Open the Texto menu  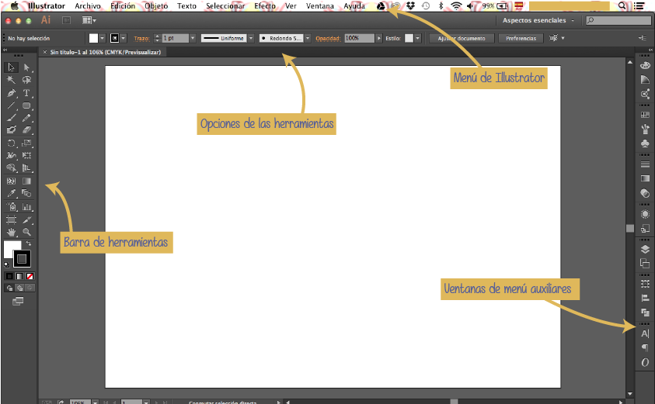(186, 6)
